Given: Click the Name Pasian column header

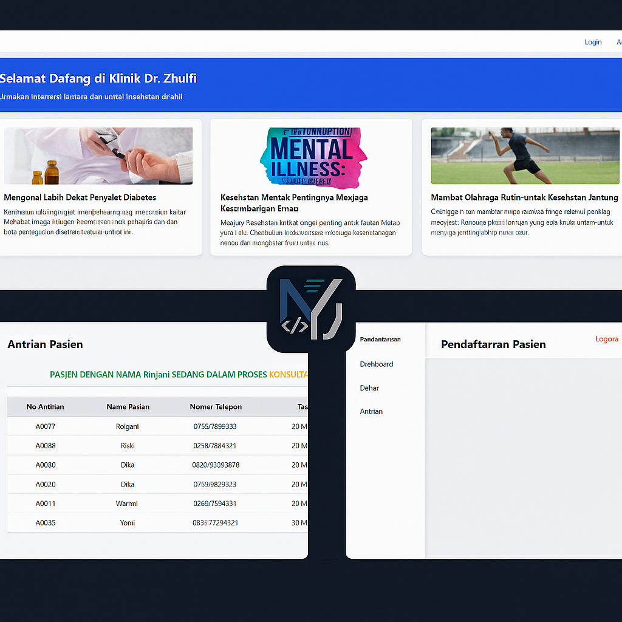Looking at the screenshot, I should point(128,406).
